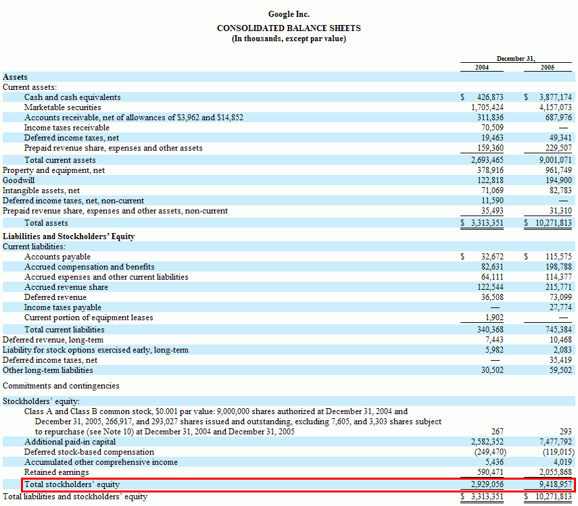Select 'Other long-term liabilities' label
This screenshot has height=506, width=578.
pos(47,370)
